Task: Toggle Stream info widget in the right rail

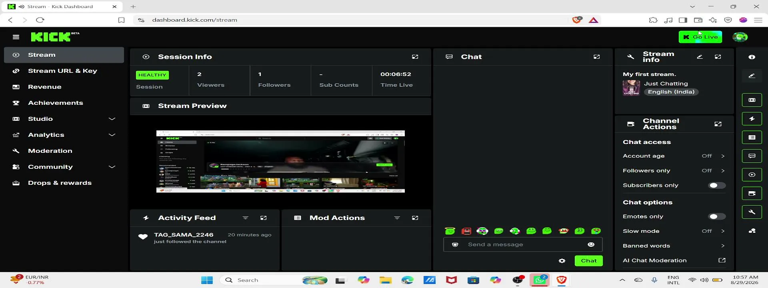Action: pyautogui.click(x=752, y=212)
